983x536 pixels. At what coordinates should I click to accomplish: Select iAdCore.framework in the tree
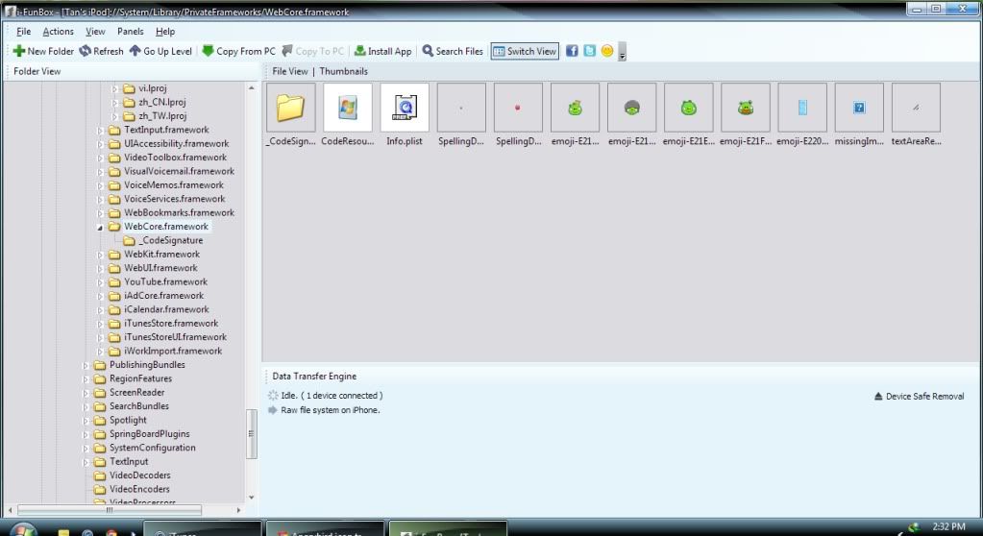click(x=163, y=295)
